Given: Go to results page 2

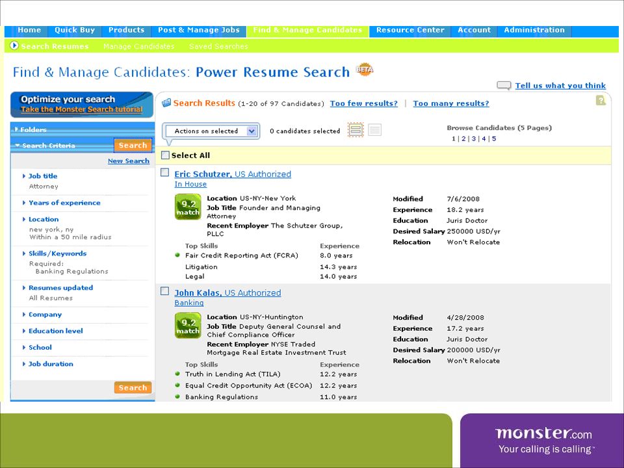Looking at the screenshot, I should click(463, 139).
